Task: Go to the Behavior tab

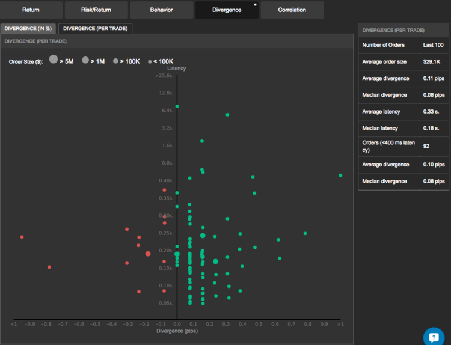Action: (161, 10)
